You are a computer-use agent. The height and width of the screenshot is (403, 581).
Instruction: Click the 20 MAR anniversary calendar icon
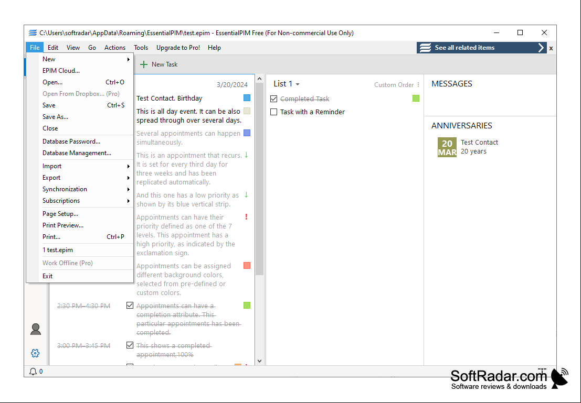click(447, 147)
